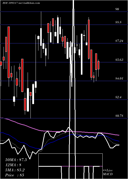Click the 87.24 price level label
This screenshot has width=128, height=179.
tap(119, 41)
